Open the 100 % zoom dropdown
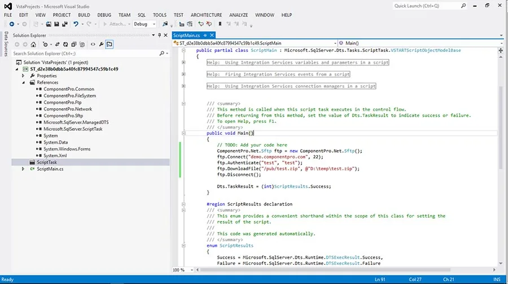 pos(191,270)
